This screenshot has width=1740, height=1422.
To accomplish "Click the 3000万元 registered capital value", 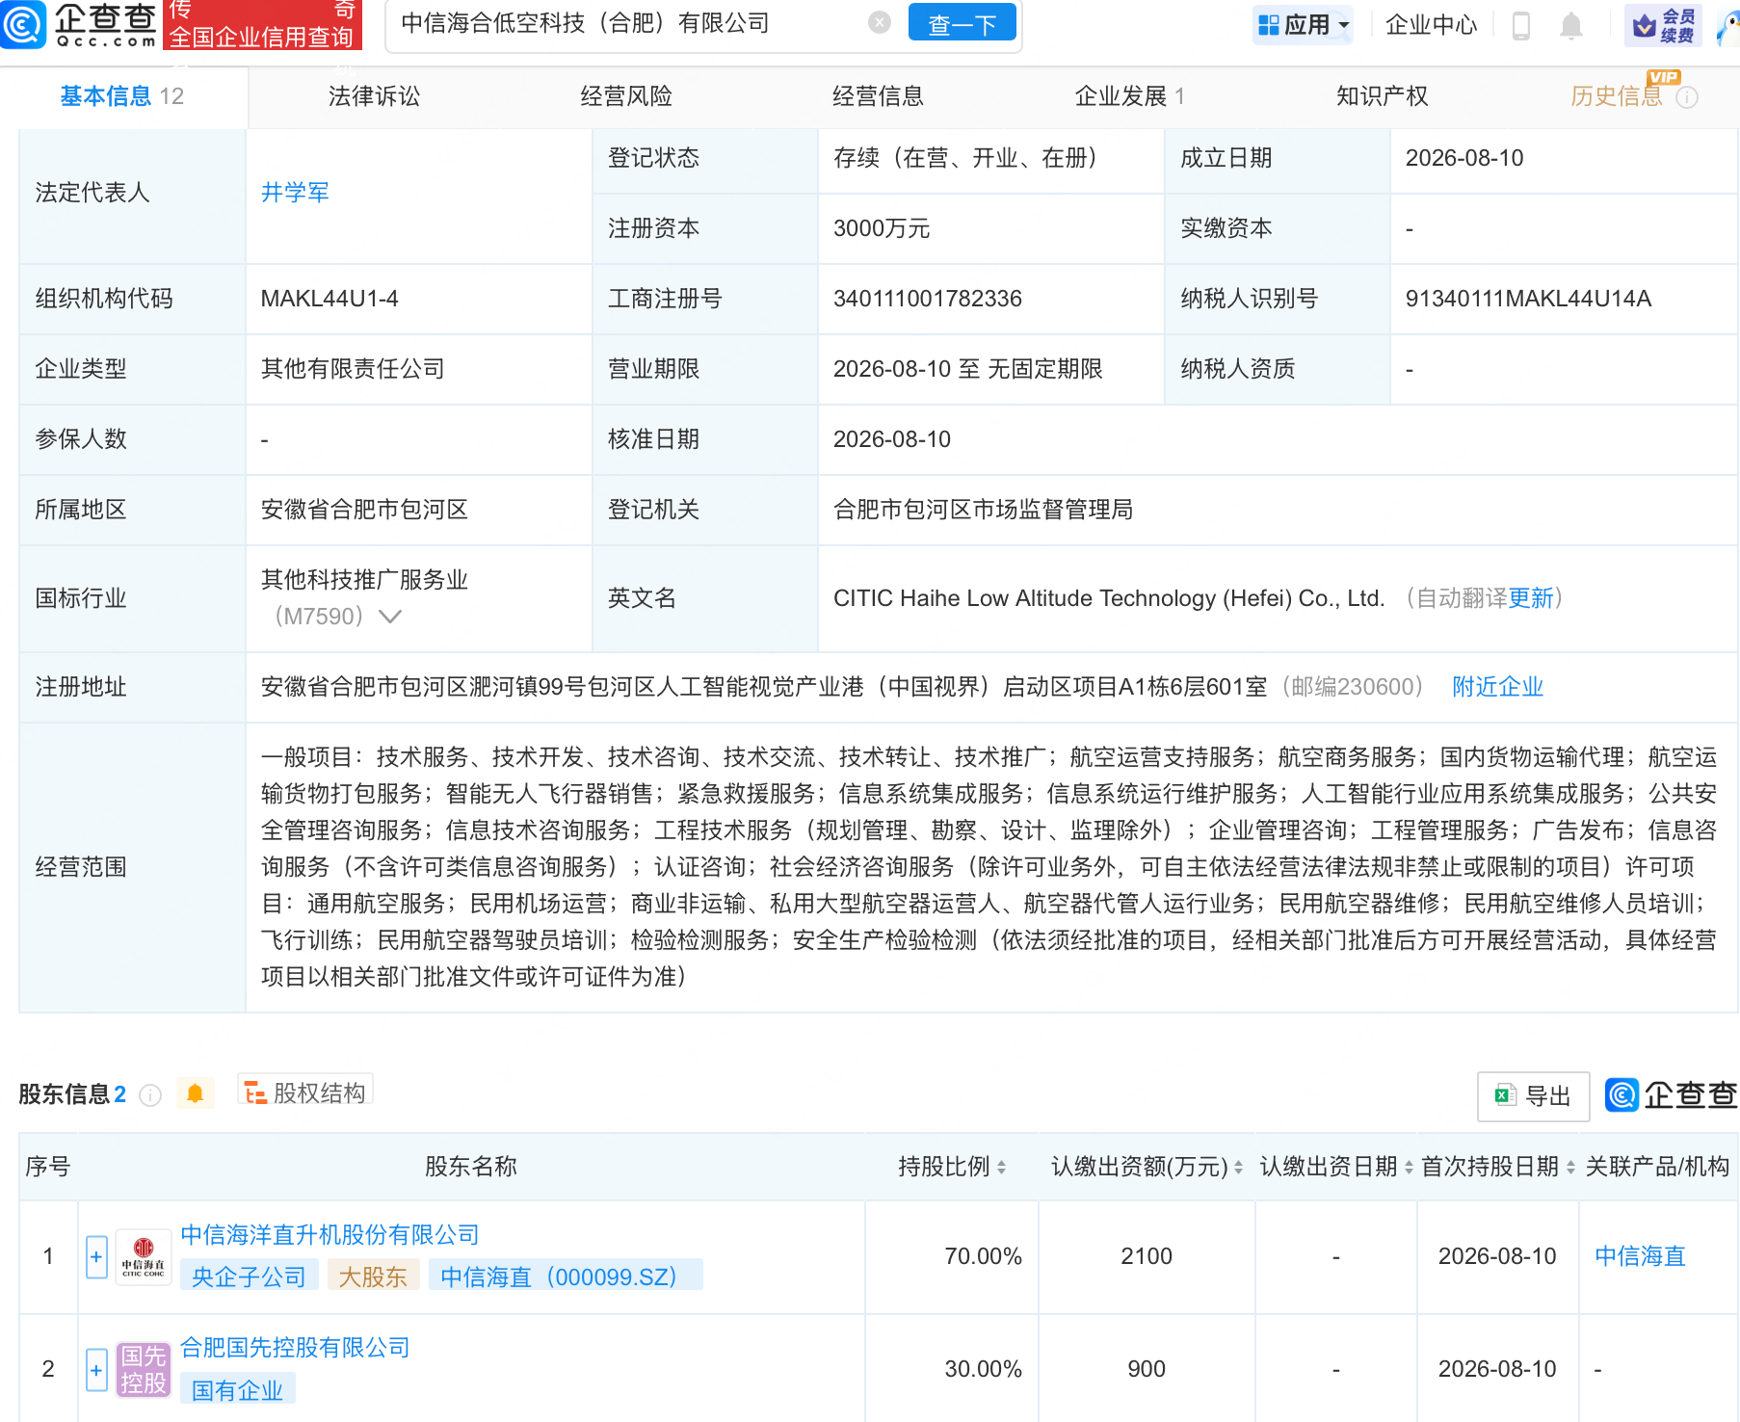I will (x=882, y=228).
